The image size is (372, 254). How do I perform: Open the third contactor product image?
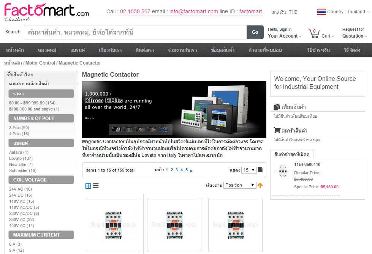tap(236, 225)
